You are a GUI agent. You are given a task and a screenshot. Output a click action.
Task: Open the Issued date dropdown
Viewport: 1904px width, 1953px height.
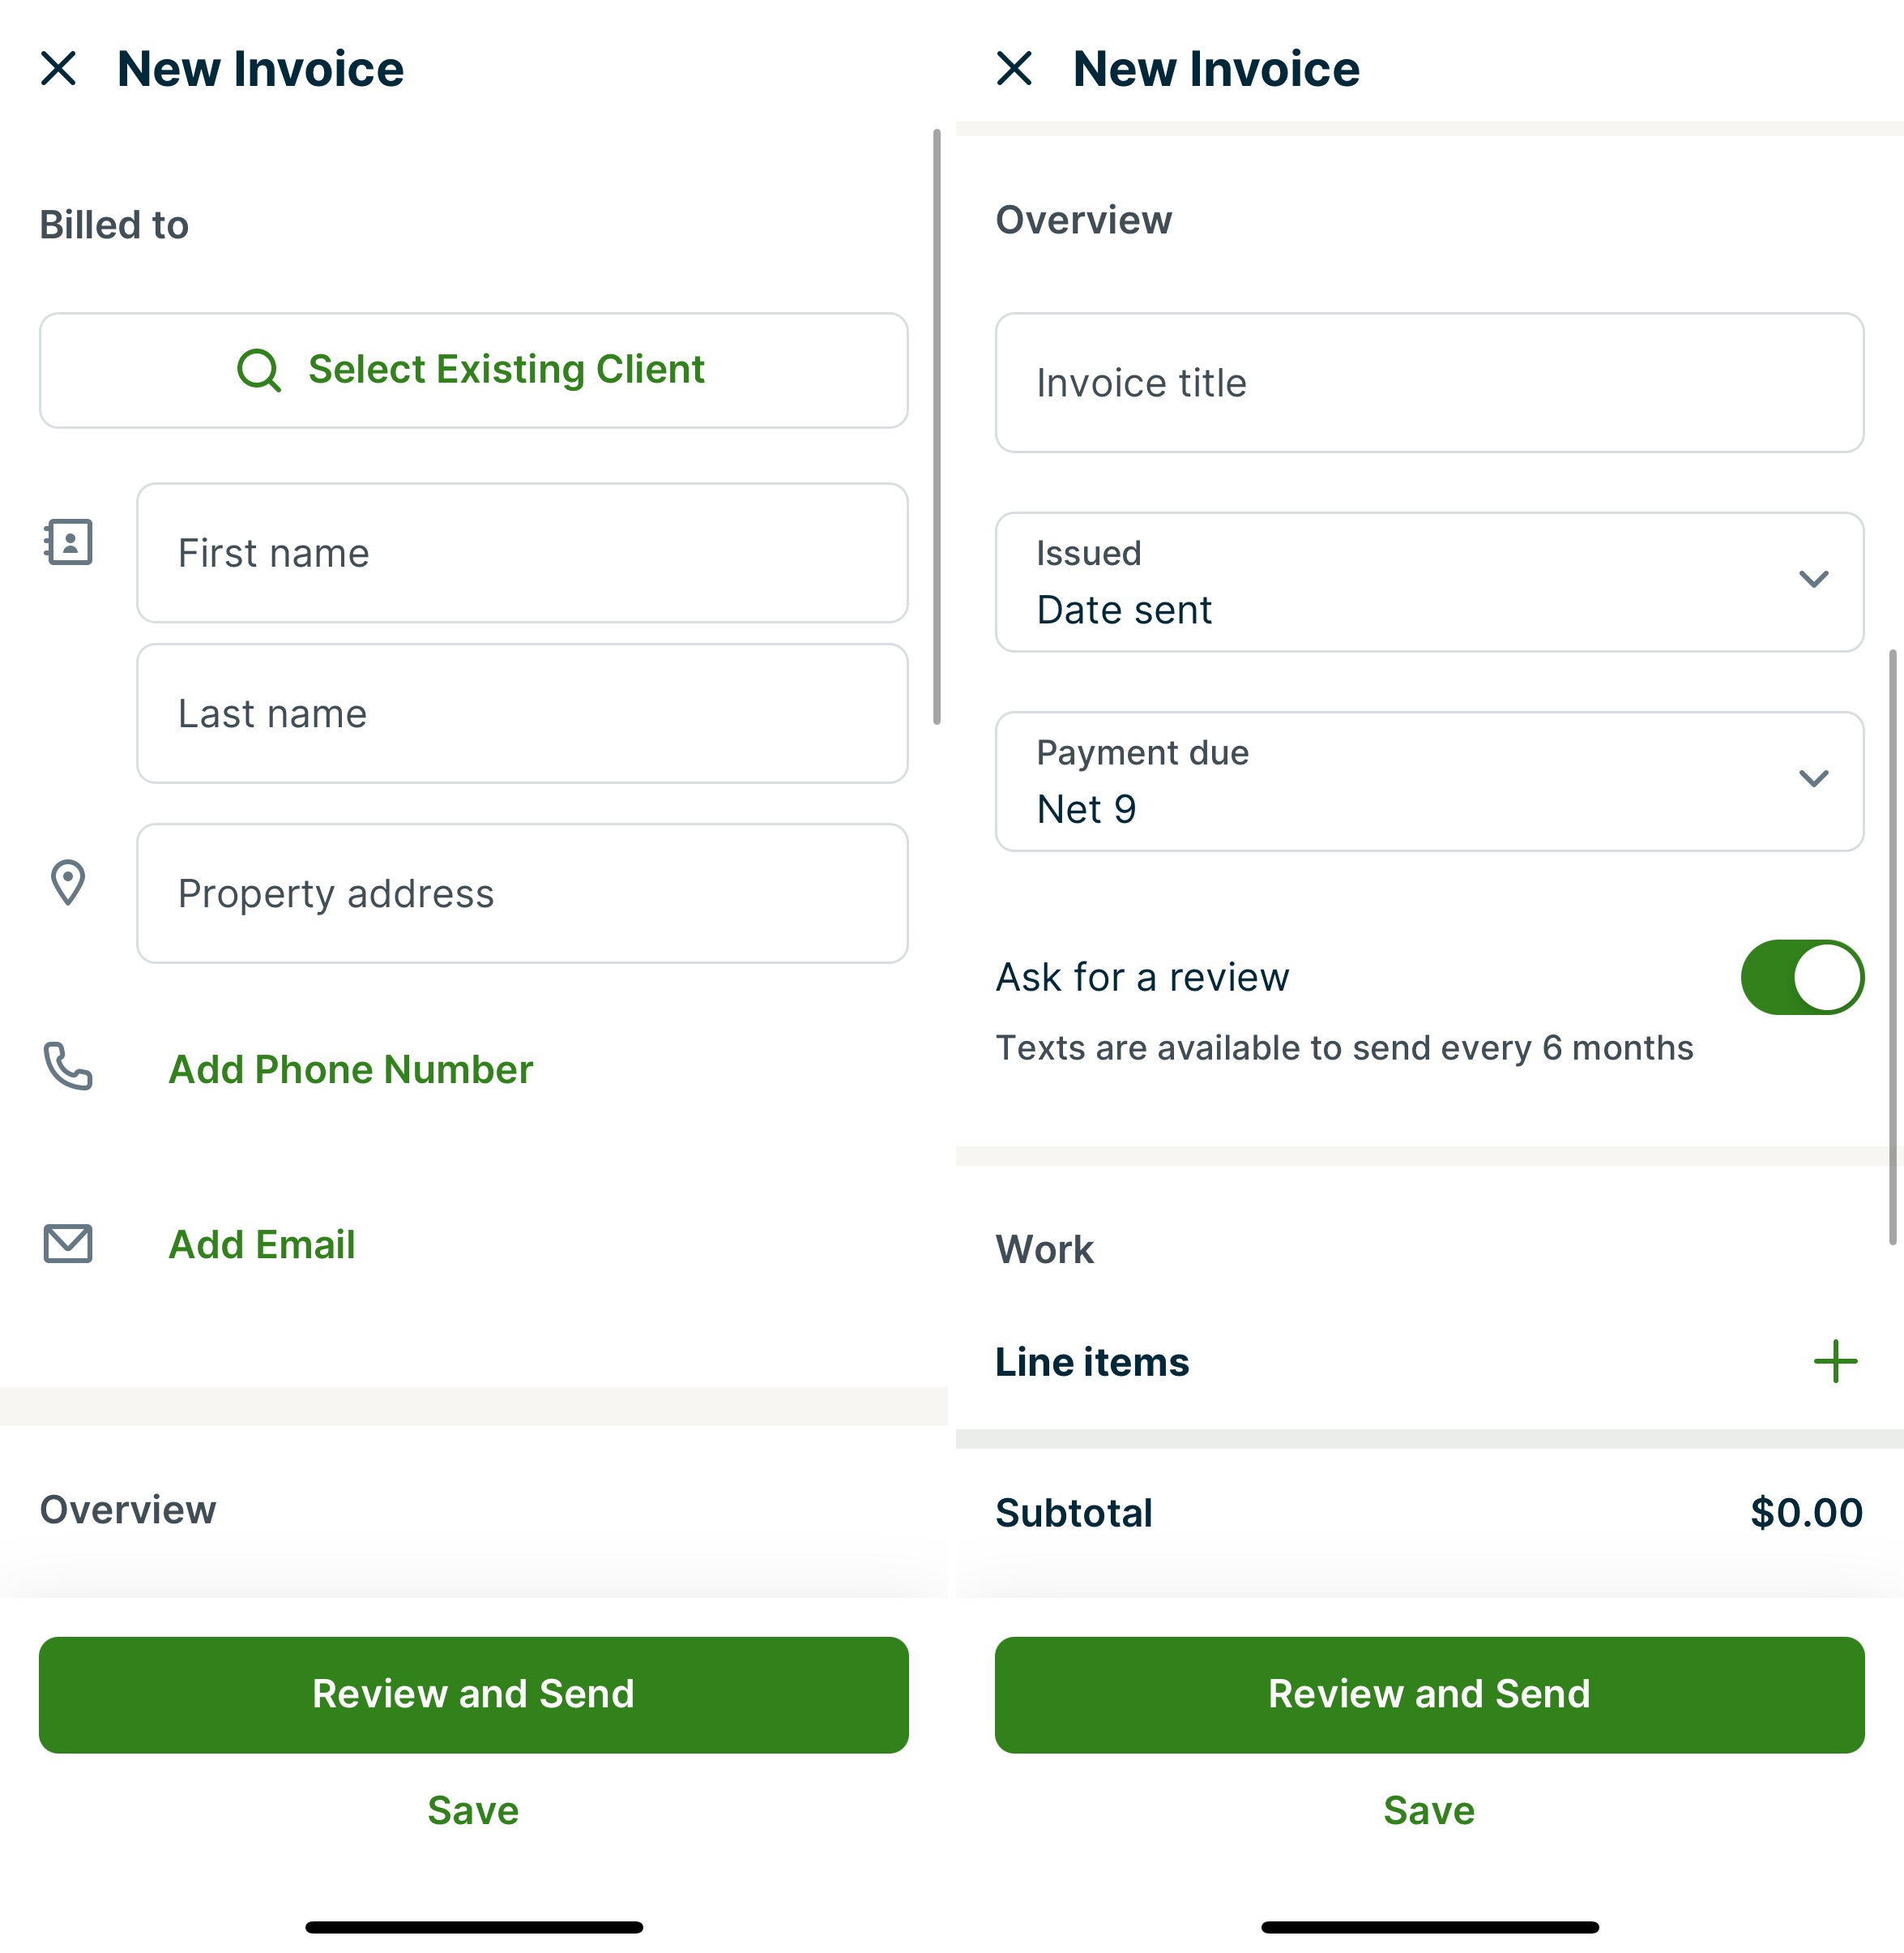[x=1428, y=582]
